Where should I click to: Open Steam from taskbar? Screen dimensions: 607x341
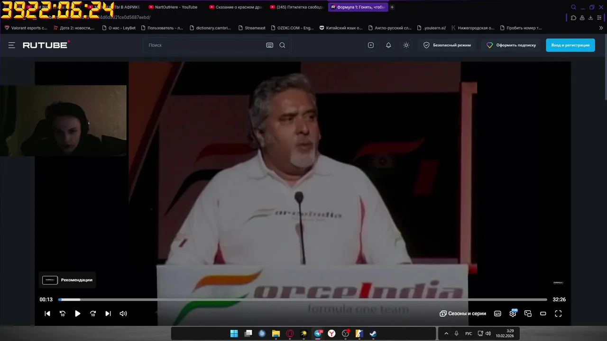[x=373, y=333]
